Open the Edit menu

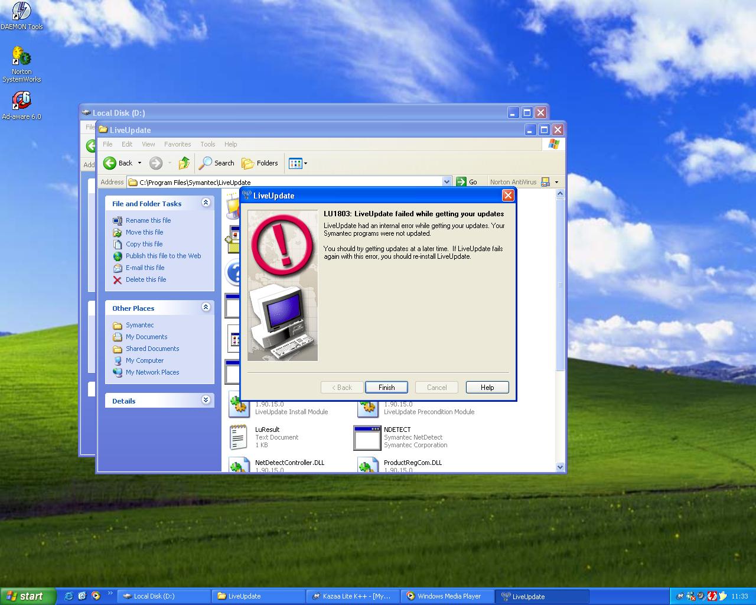(x=127, y=144)
